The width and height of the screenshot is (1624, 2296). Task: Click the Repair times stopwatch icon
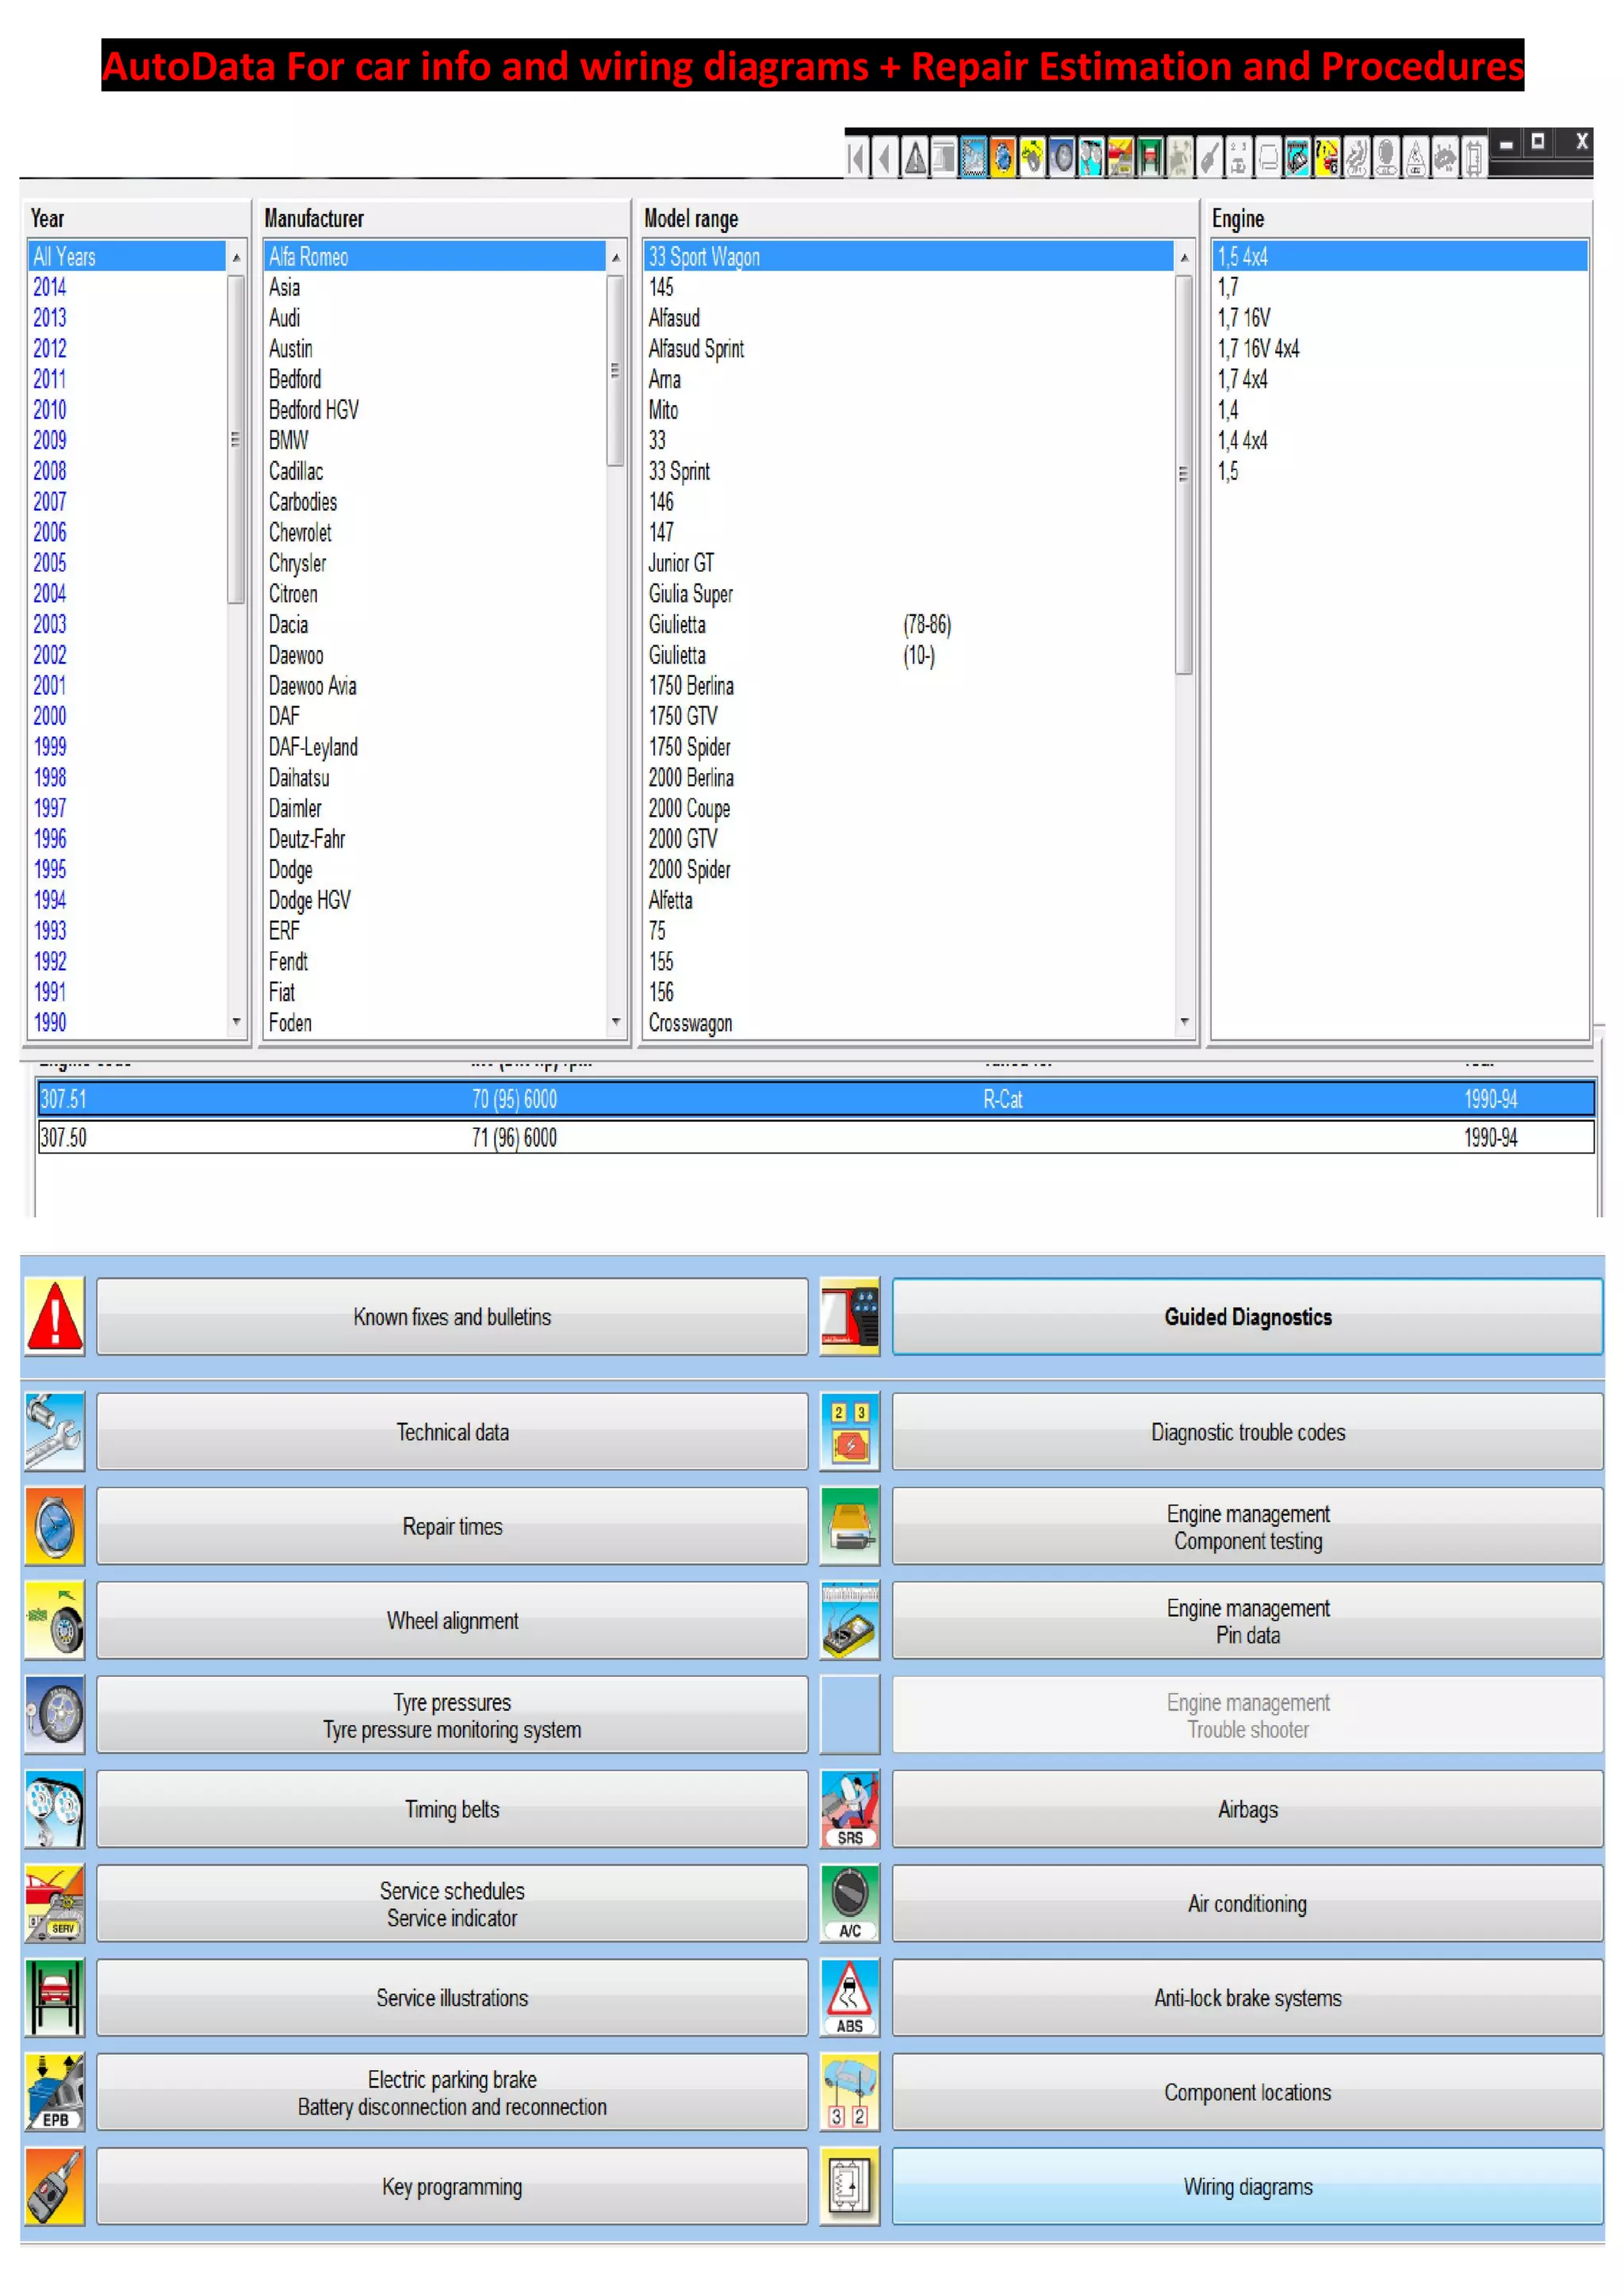click(54, 1526)
